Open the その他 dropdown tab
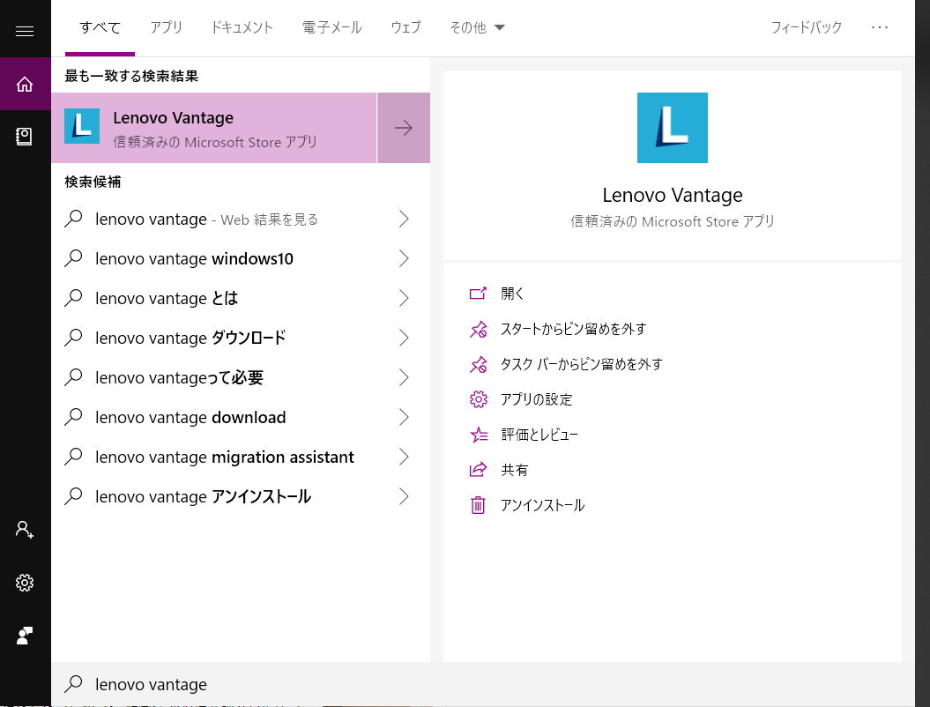The image size is (930, 707). pyautogui.click(x=477, y=27)
